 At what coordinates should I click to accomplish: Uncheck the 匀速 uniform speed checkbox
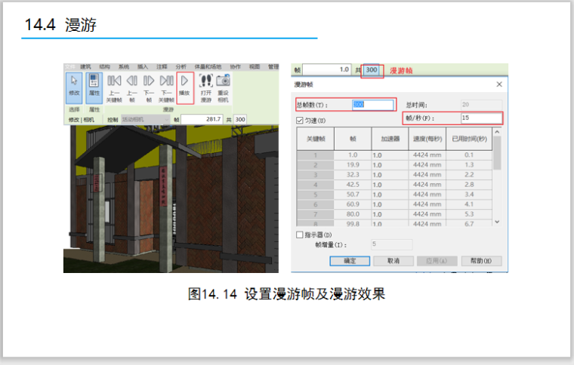[300, 120]
